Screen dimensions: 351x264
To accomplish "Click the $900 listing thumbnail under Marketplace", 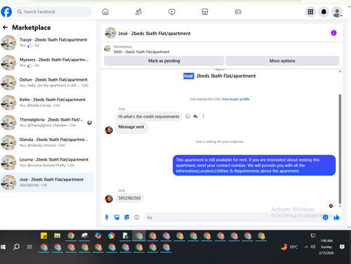I will [107, 48].
